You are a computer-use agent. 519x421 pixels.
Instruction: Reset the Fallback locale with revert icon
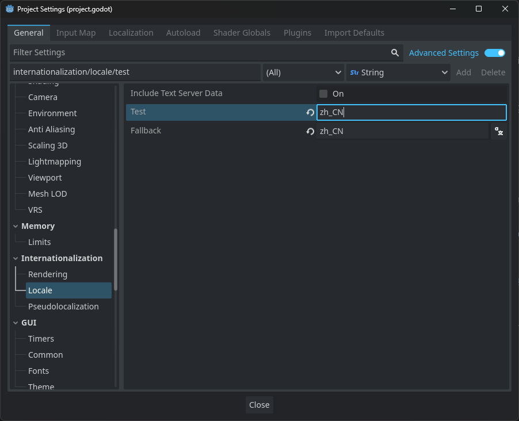coord(310,131)
